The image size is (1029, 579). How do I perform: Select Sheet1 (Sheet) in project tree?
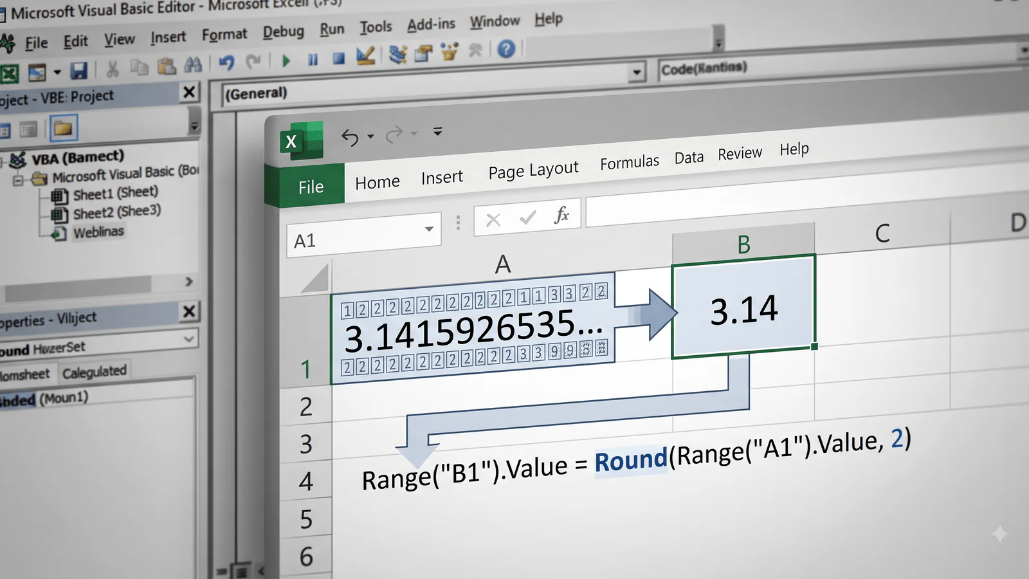click(116, 193)
